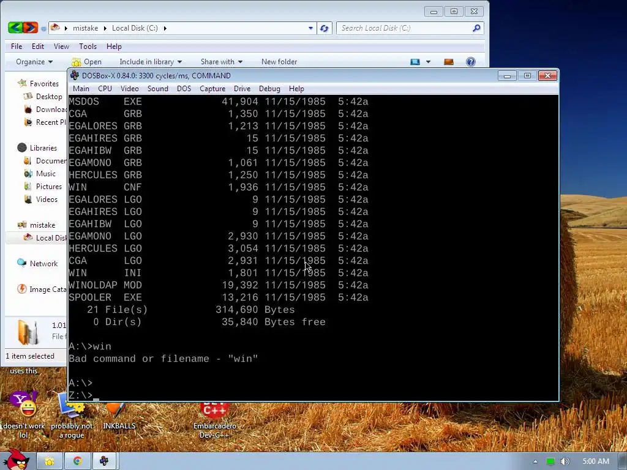
Task: Expand the arrow after Local Disk (C:) breadcrumb
Action: tap(165, 28)
